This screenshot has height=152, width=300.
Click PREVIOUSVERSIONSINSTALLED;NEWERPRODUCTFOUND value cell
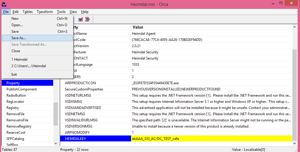(x=212, y=89)
